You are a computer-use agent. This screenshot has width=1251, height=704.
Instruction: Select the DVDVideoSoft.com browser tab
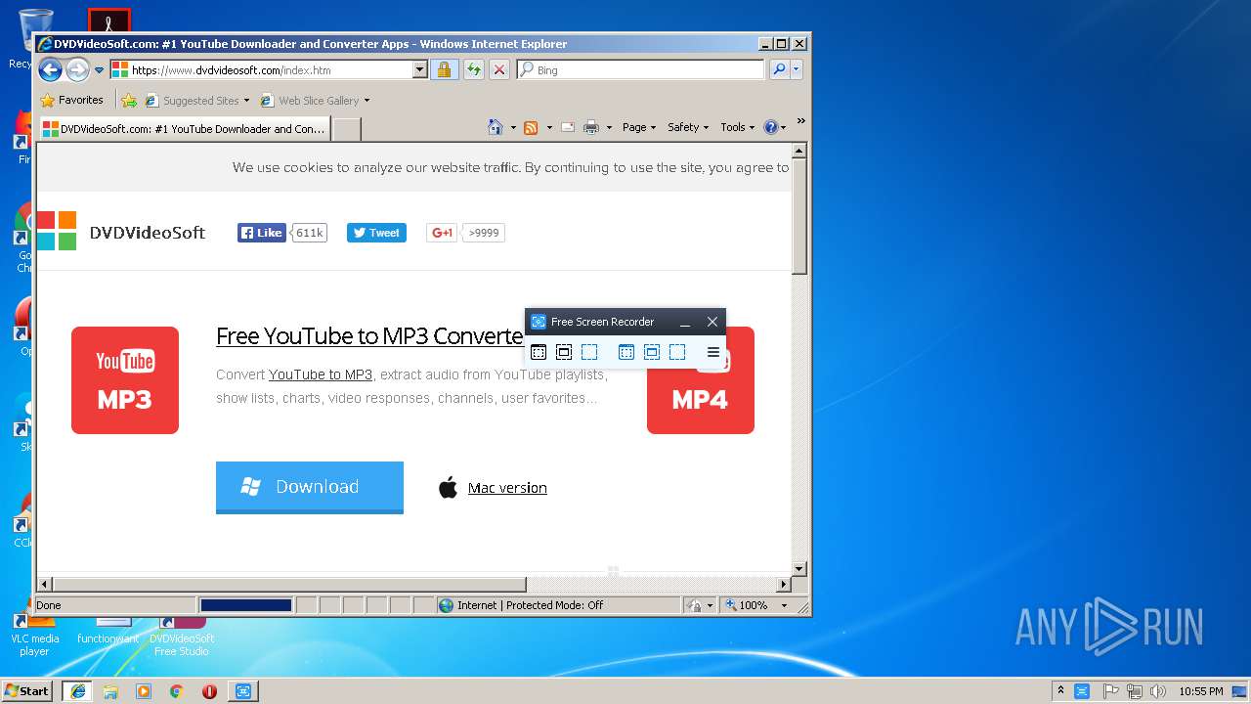point(184,128)
